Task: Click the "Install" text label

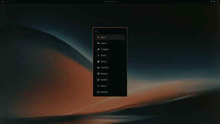Action: [104, 68]
